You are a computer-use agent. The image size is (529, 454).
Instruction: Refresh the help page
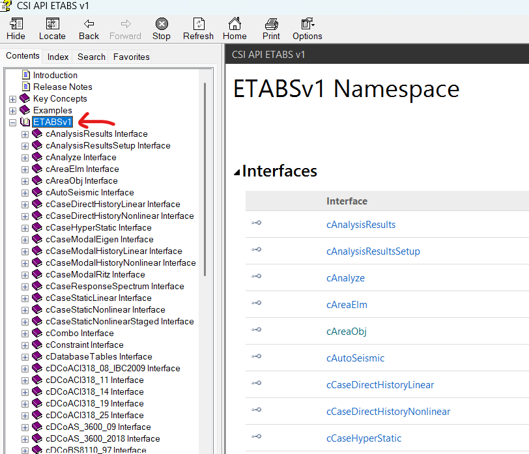point(198,28)
